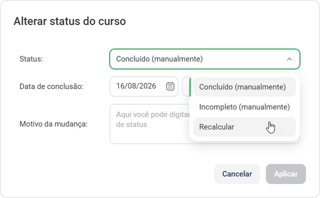The width and height of the screenshot is (320, 198).
Task: Click the Alterar status do curso title
Action: pos(70,21)
